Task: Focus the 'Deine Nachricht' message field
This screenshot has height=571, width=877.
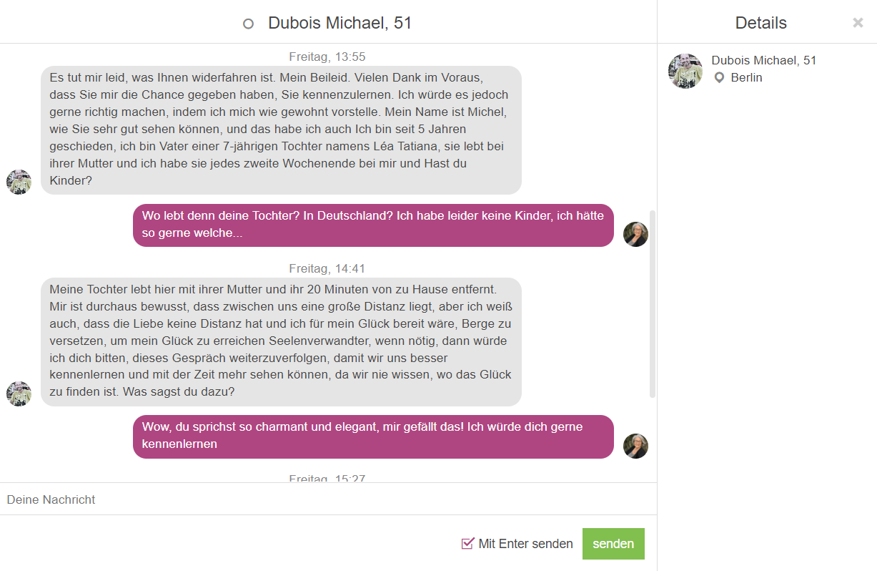Action: coord(328,499)
